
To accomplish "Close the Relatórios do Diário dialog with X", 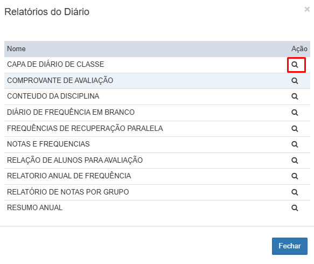I will pos(307,9).
